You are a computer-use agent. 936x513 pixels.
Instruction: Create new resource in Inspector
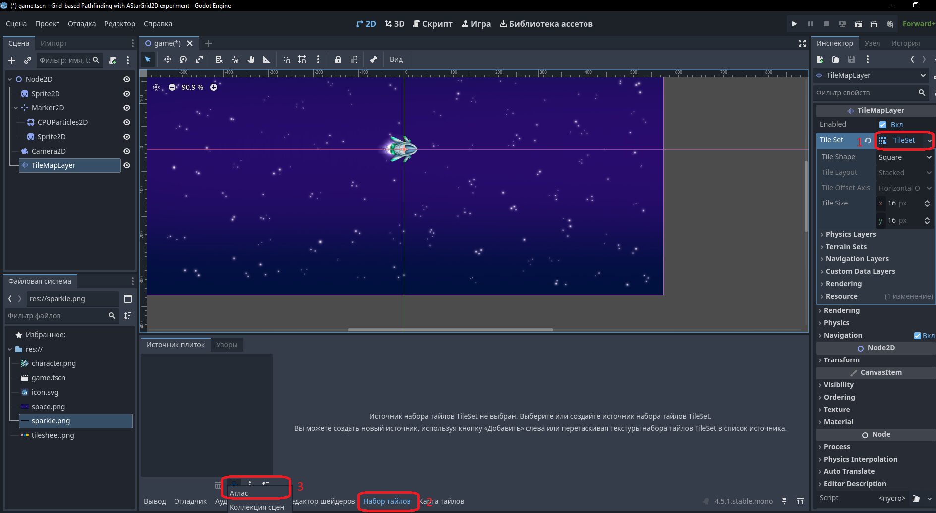(820, 59)
